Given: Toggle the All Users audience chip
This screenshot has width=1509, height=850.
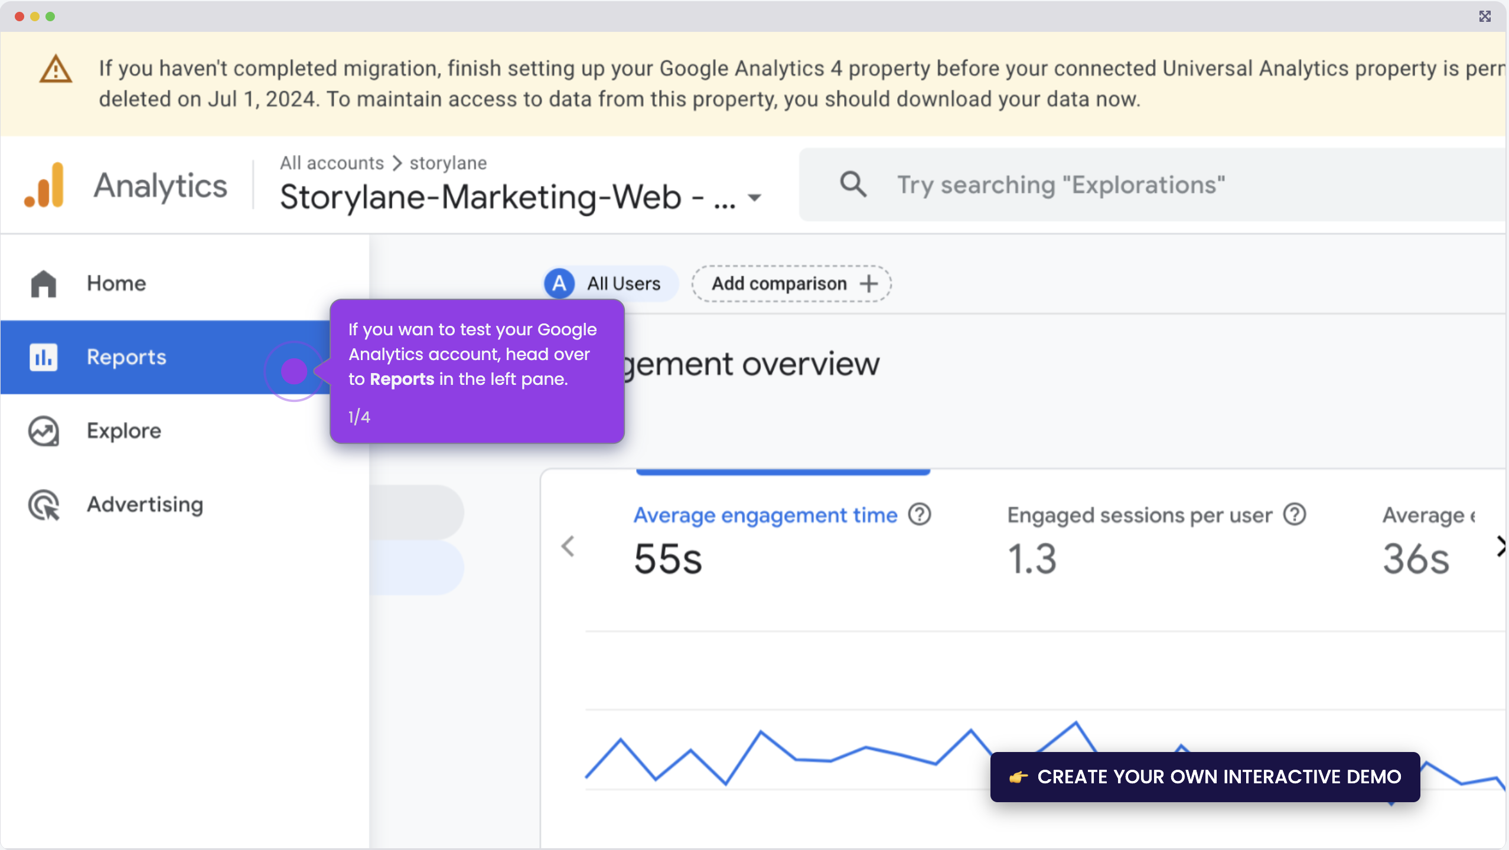Looking at the screenshot, I should (x=609, y=283).
